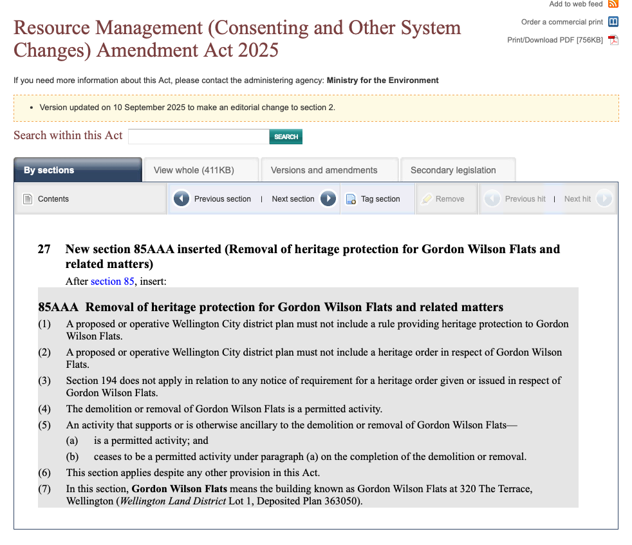632x545 pixels.
Task: Open the Print/Download PDF link
Action: (555, 40)
